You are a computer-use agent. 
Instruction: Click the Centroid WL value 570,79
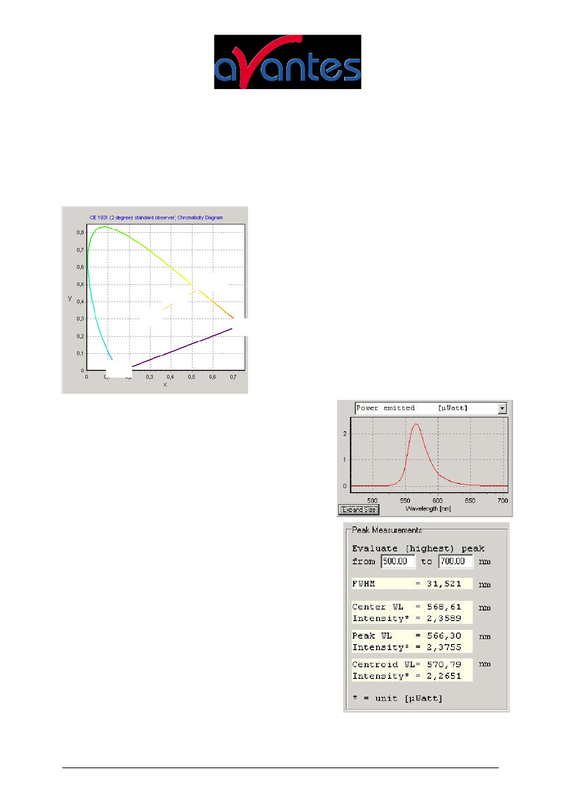[x=444, y=664]
